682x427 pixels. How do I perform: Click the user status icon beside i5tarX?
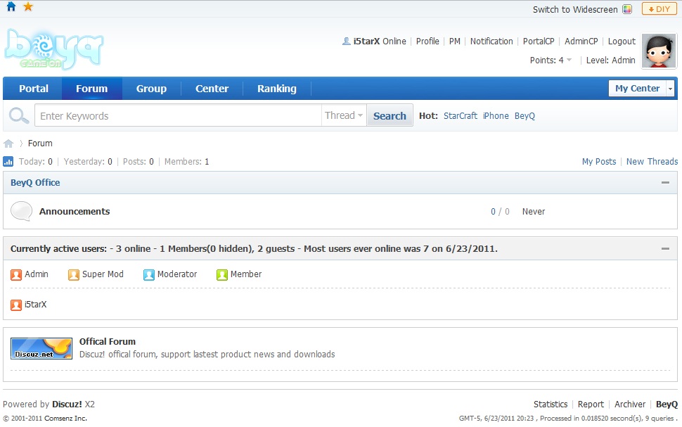[346, 42]
